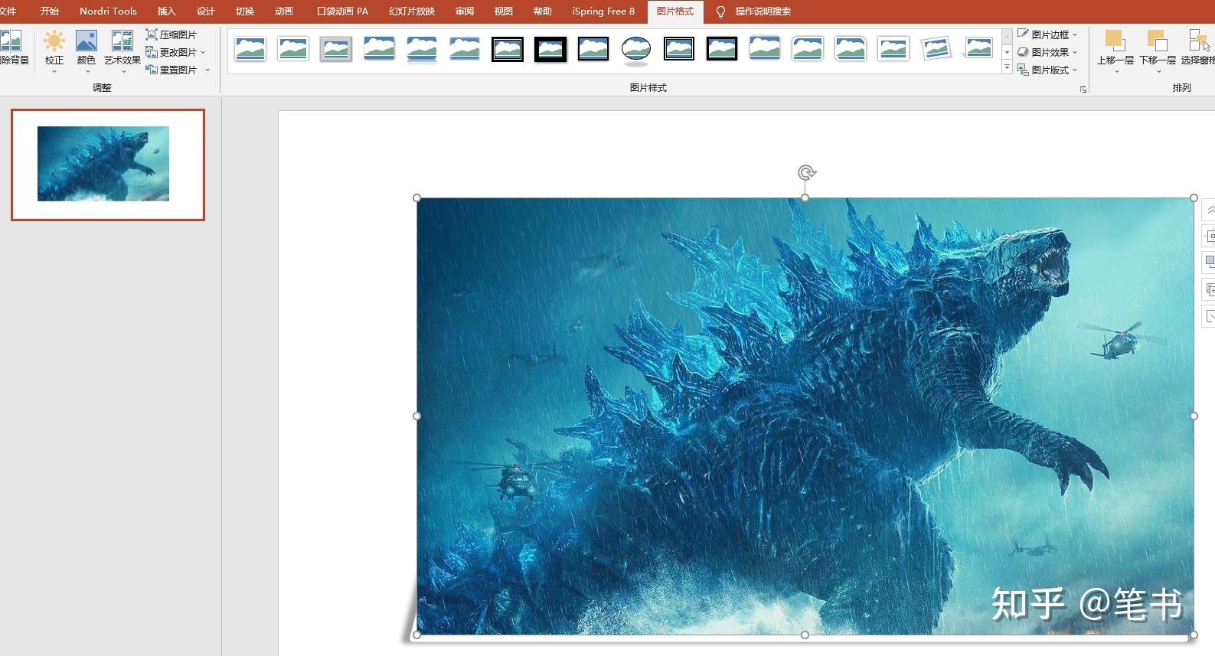Screen dimensions: 1215x656
Task: Apply the Beveled Oval Black picture style
Action: [x=636, y=49]
